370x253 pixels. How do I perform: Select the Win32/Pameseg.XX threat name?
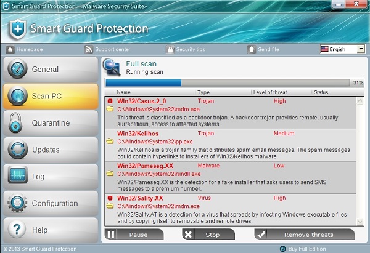click(145, 166)
